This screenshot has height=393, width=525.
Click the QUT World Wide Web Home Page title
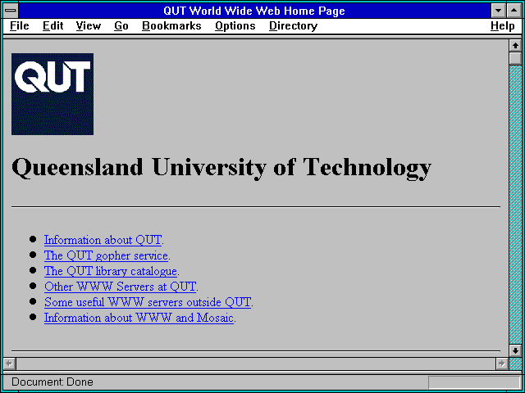pos(254,11)
